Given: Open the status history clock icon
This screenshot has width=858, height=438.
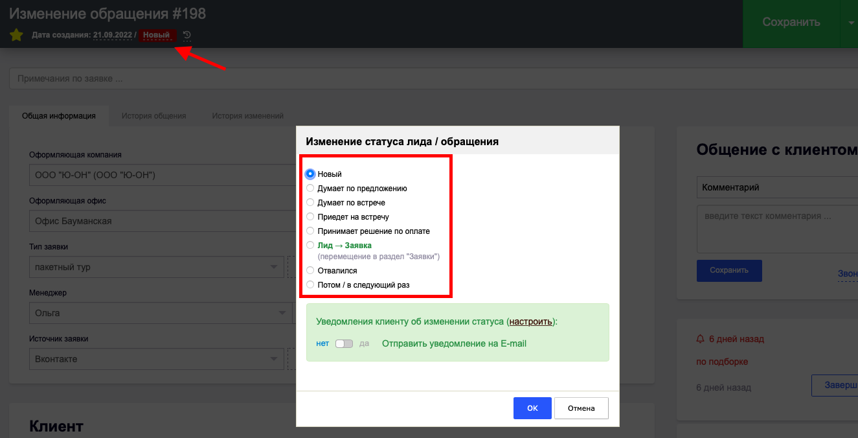Looking at the screenshot, I should (x=187, y=35).
